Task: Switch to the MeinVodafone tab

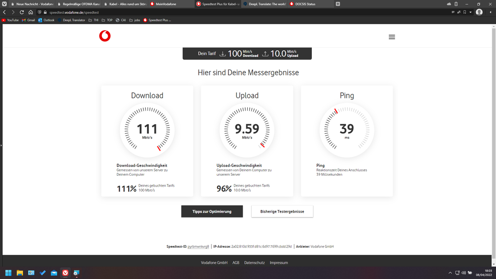Action: pos(171,4)
